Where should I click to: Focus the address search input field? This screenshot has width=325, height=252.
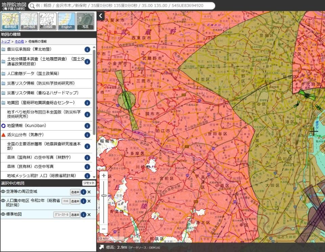click(122, 6)
